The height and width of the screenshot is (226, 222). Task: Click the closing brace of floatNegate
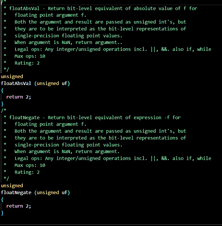2,213
